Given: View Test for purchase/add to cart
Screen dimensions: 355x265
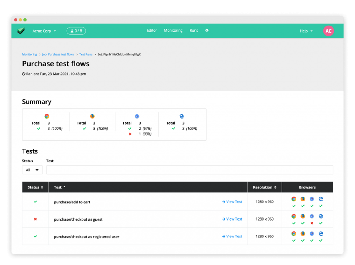Looking at the screenshot, I should coord(232,202).
